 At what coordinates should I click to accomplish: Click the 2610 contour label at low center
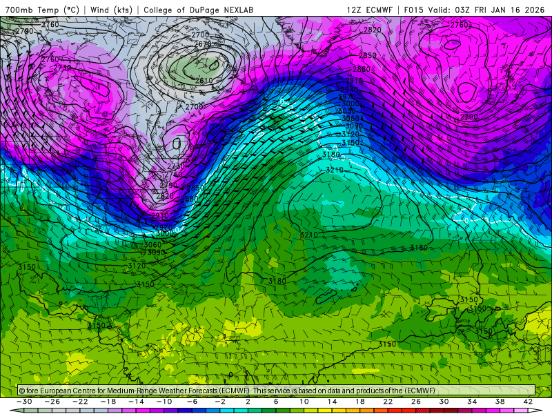coord(204,81)
